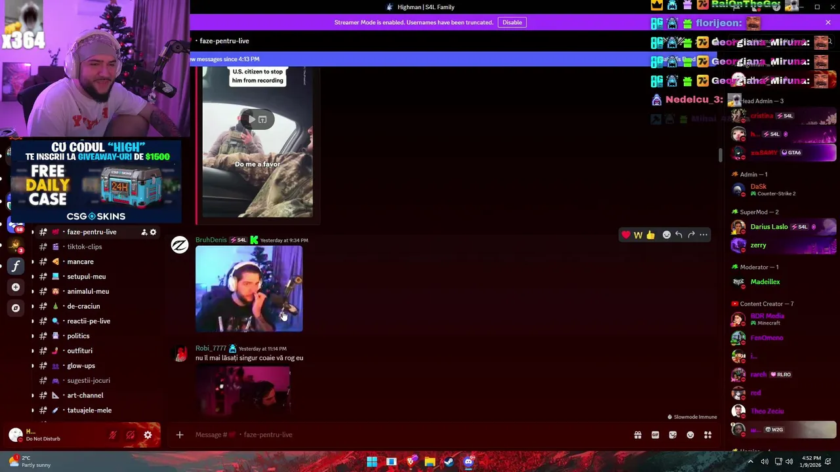Open User Settings gear in user panel
The width and height of the screenshot is (840, 472).
(148, 435)
